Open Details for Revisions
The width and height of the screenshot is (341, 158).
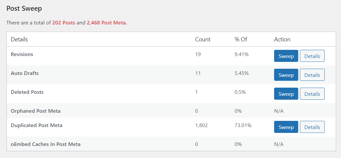pyautogui.click(x=312, y=56)
